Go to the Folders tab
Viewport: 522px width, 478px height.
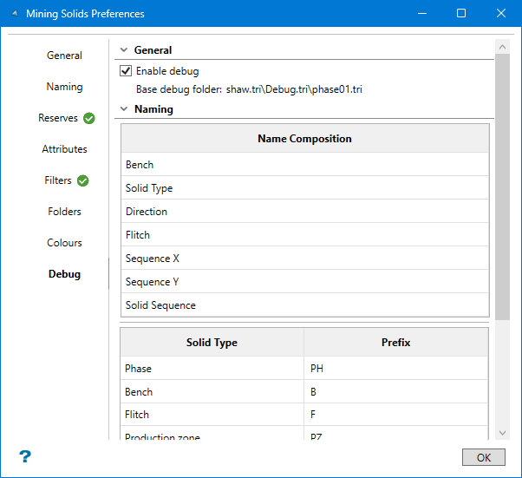(64, 212)
